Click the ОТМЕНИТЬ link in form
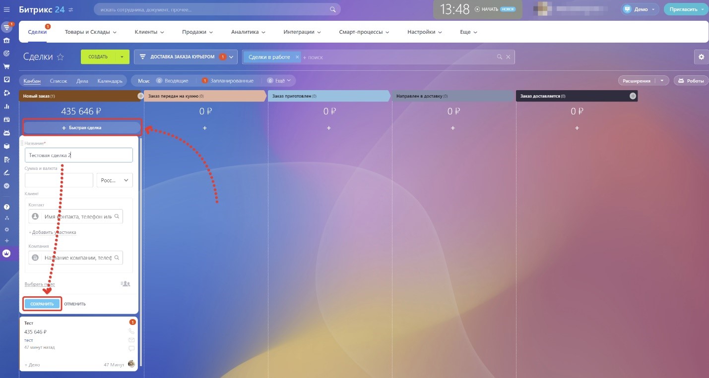Viewport: 709px width, 378px height. 75,304
